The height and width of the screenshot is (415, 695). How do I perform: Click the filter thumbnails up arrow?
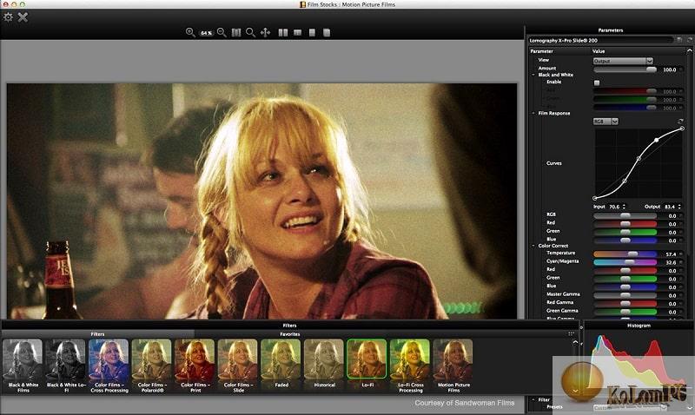click(x=575, y=342)
